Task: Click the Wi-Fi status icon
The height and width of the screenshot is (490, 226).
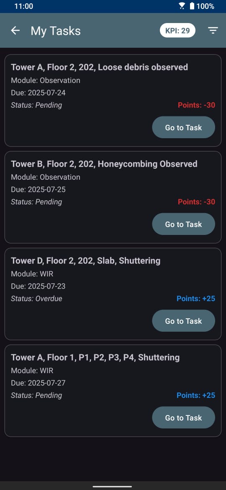Action: (x=182, y=6)
